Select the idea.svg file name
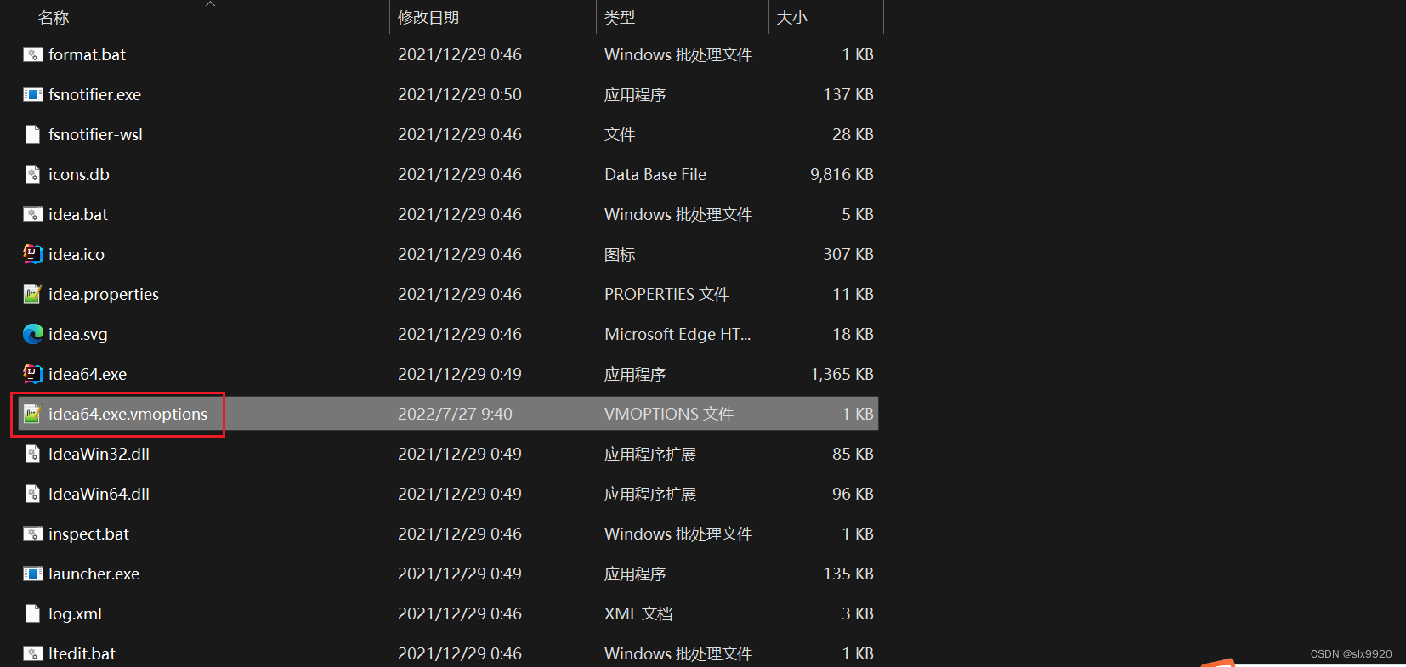Viewport: 1406px width, 667px height. [x=78, y=334]
